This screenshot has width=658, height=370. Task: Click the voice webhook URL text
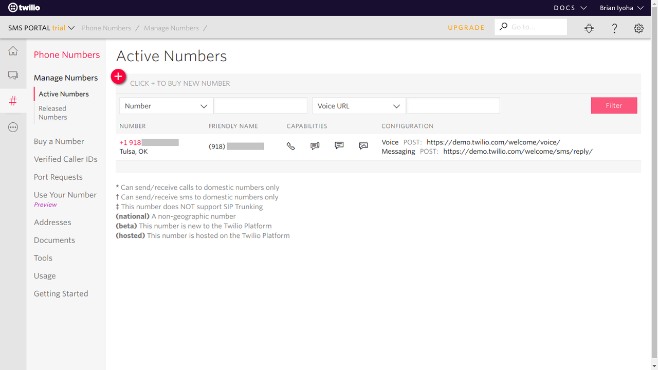[x=493, y=142]
